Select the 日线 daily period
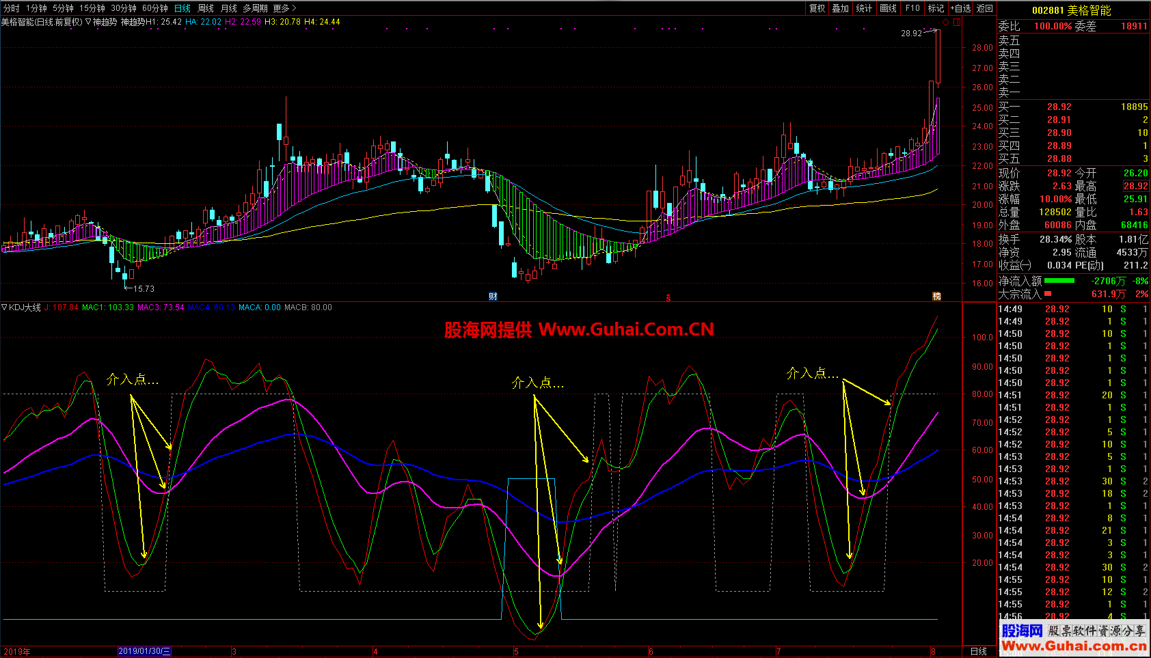 click(182, 8)
